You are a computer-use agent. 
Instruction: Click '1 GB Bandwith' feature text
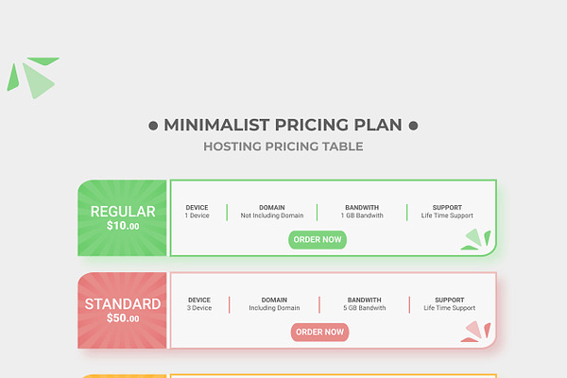coord(362,215)
